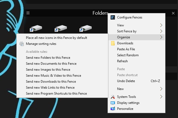Expand the Sort Fence by submenu arrow
The image size is (178, 118).
161,31
